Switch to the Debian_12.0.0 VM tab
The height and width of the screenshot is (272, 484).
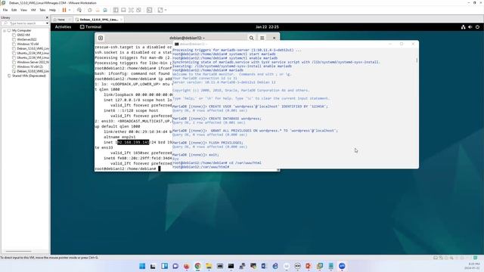pos(99,20)
